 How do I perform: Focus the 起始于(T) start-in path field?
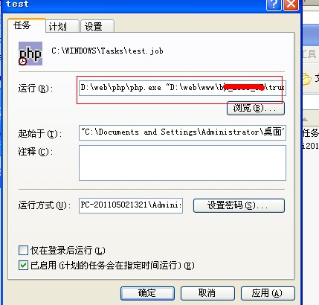(x=182, y=132)
